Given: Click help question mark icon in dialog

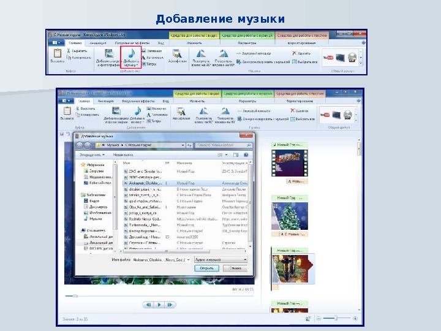Looking at the screenshot, I should pyautogui.click(x=246, y=155).
